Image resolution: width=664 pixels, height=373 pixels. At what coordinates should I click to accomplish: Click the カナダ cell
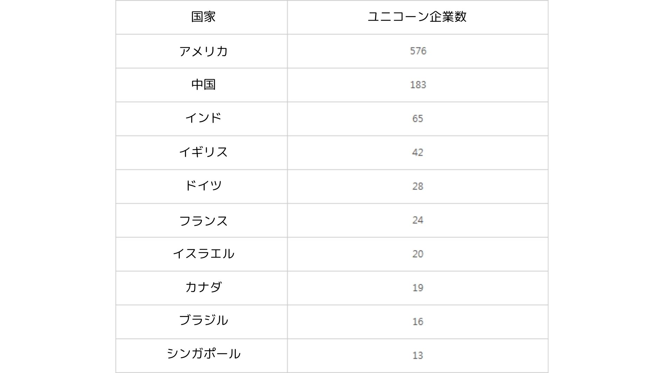(x=202, y=288)
